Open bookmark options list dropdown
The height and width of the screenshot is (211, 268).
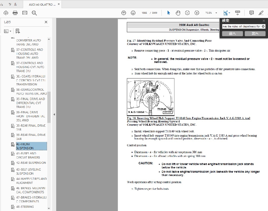tap(8, 31)
